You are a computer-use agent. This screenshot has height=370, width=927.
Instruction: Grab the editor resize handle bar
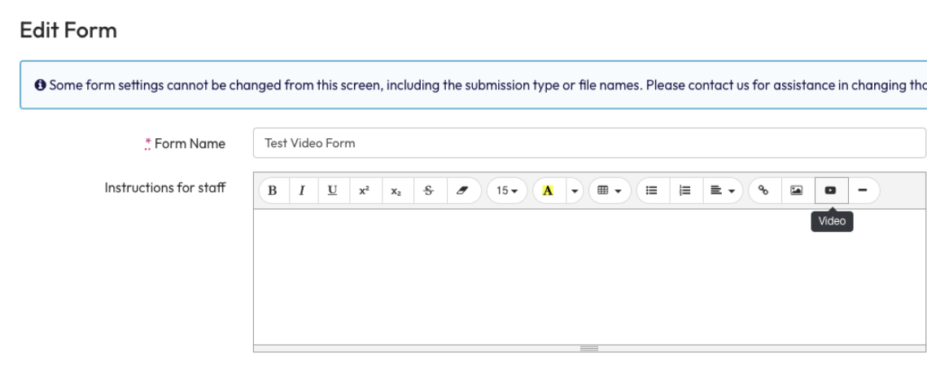(590, 349)
